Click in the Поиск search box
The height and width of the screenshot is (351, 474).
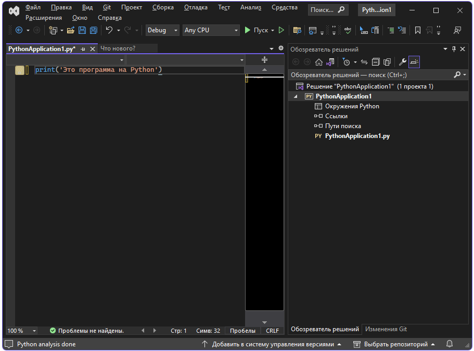(x=328, y=10)
